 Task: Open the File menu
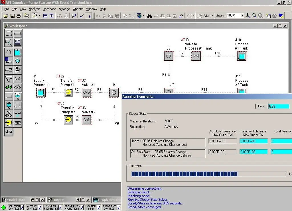coord(7,9)
